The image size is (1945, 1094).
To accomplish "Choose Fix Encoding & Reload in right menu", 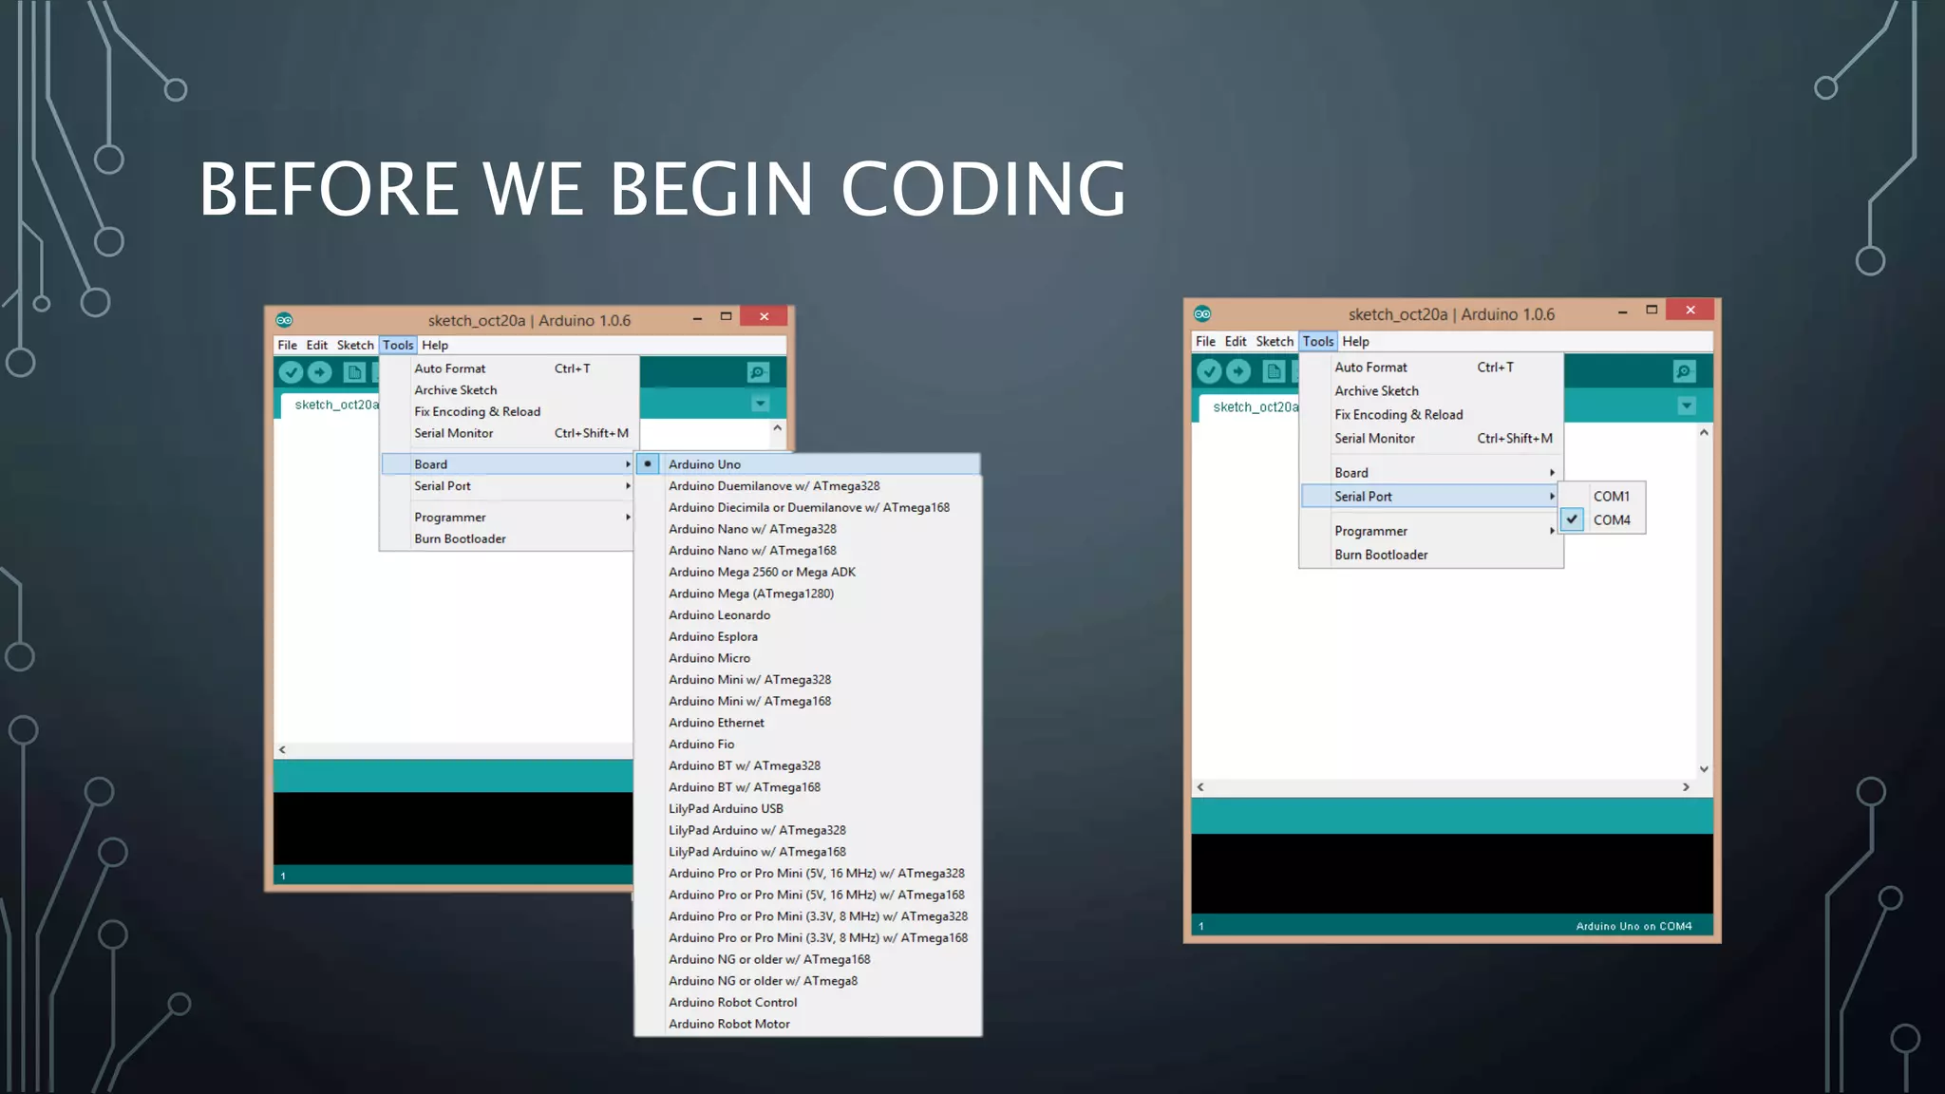I will pyautogui.click(x=1431, y=415).
